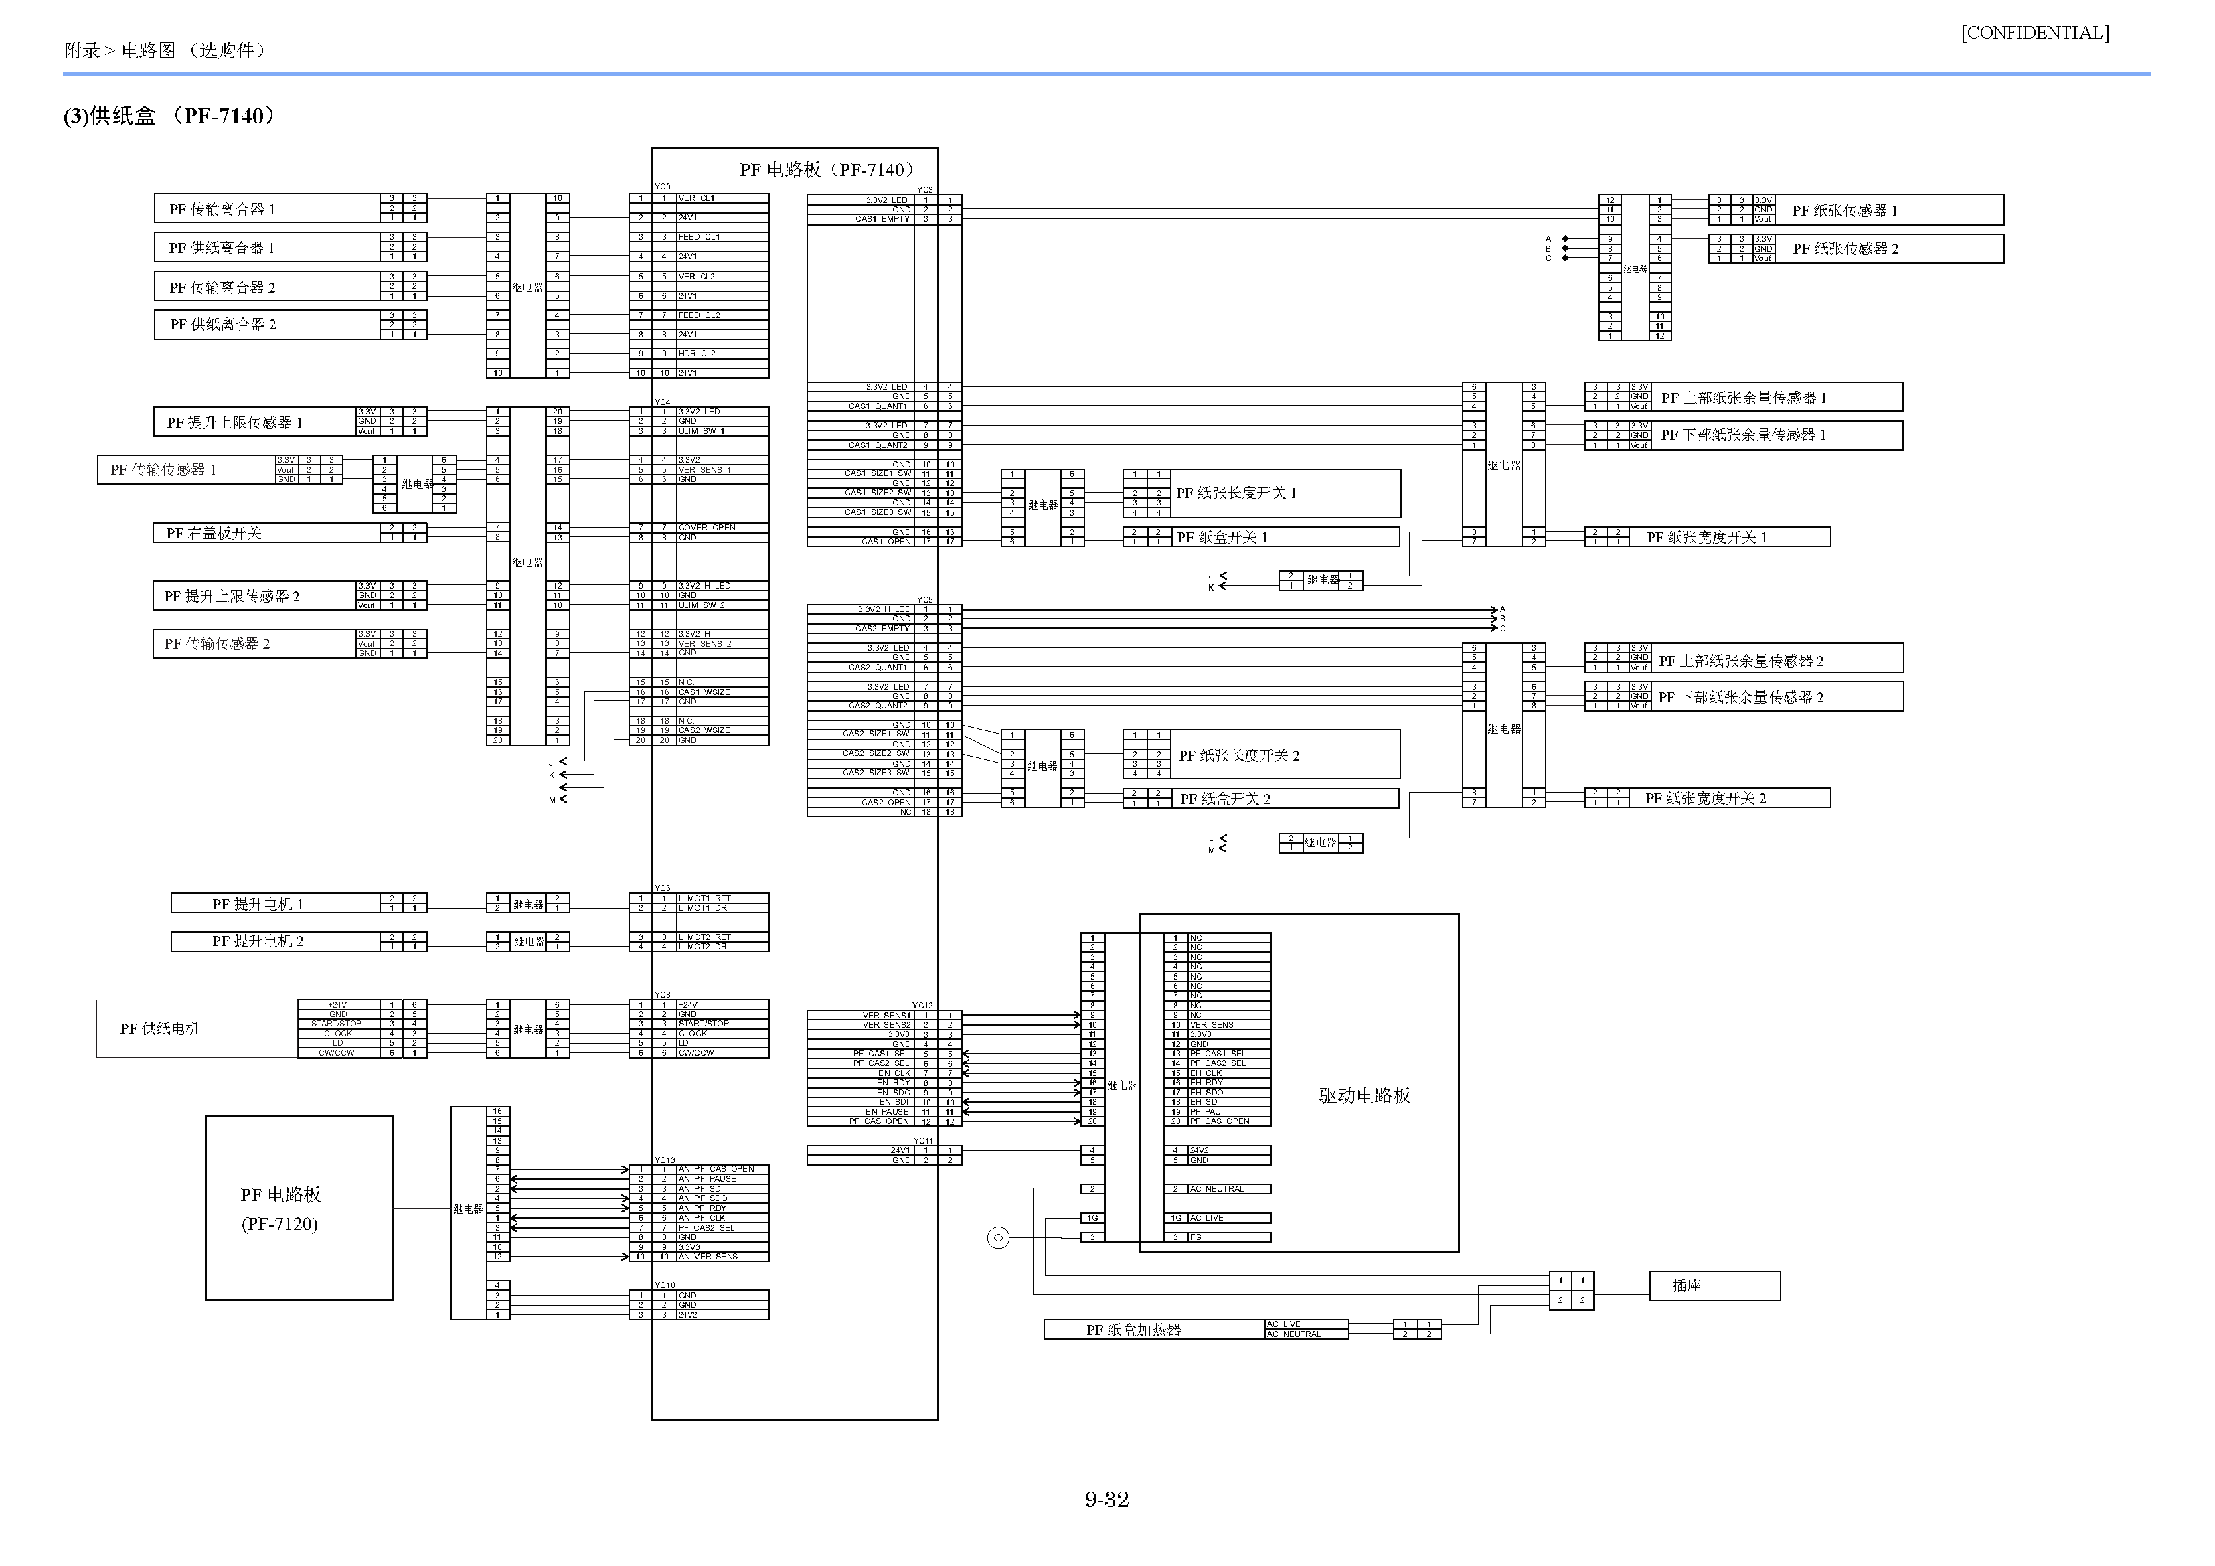Image resolution: width=2215 pixels, height=1566 pixels.
Task: Click the AN PF PAUSE signal name
Action: pos(707,1179)
